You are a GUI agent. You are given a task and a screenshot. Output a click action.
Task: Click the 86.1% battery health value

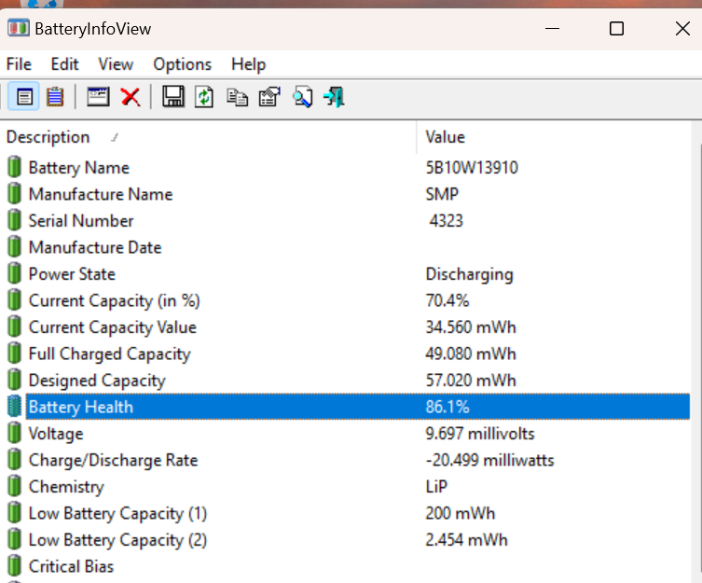point(447,407)
